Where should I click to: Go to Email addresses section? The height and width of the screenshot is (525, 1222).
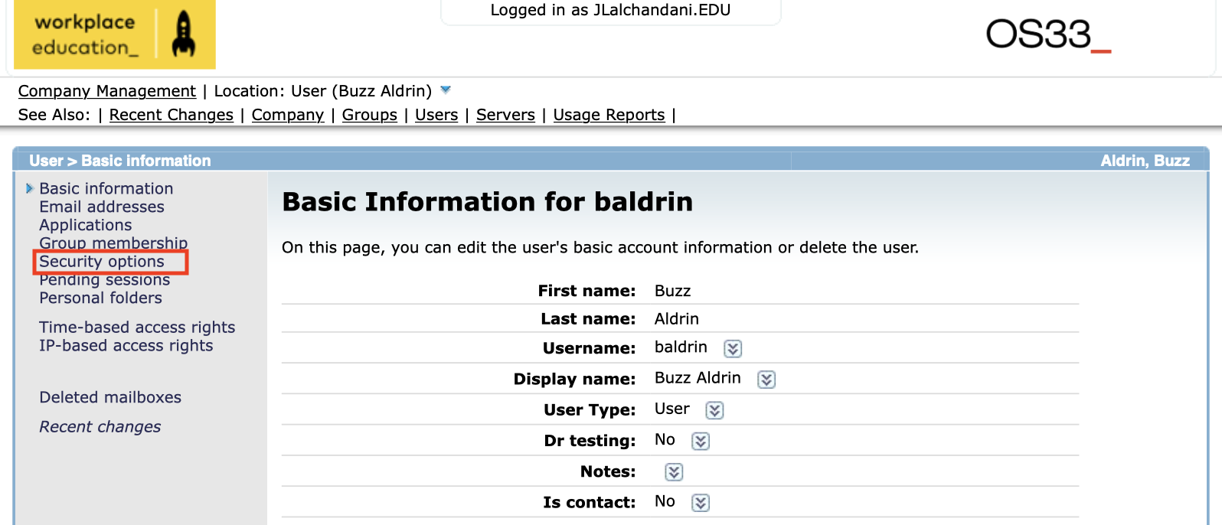(102, 207)
